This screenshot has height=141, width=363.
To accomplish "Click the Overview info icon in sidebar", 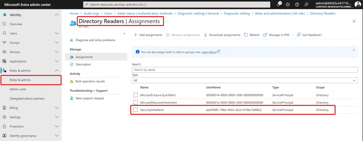I will (4, 24).
